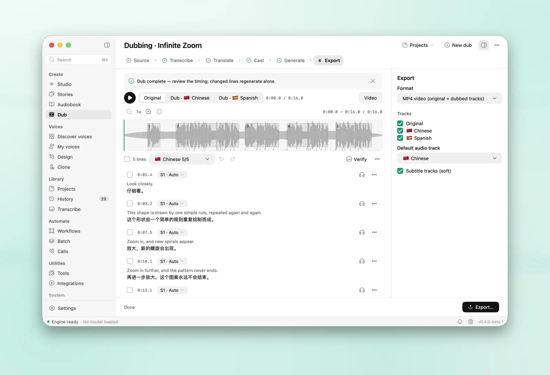Dismiss the Dub complete banner
550x375 pixels.
pyautogui.click(x=373, y=81)
